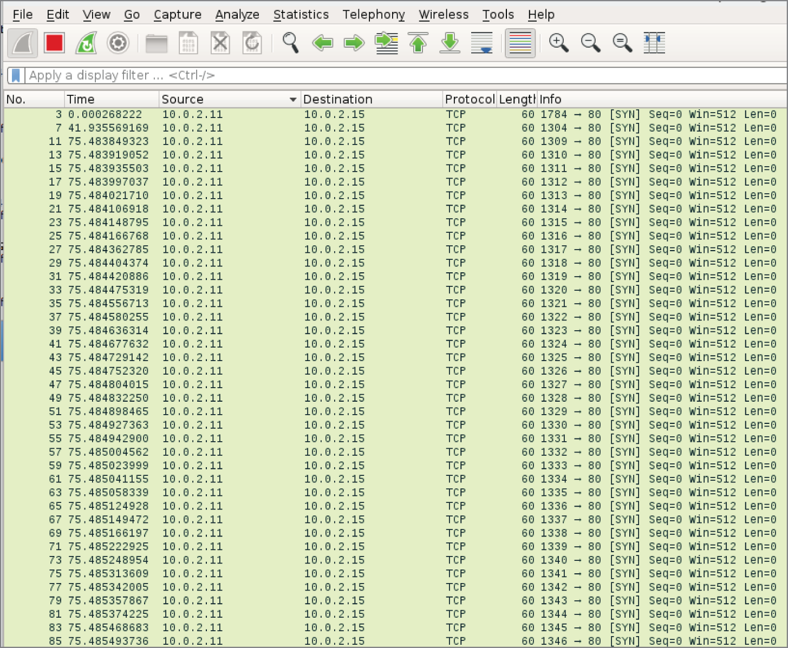Open the File menu

click(x=23, y=15)
